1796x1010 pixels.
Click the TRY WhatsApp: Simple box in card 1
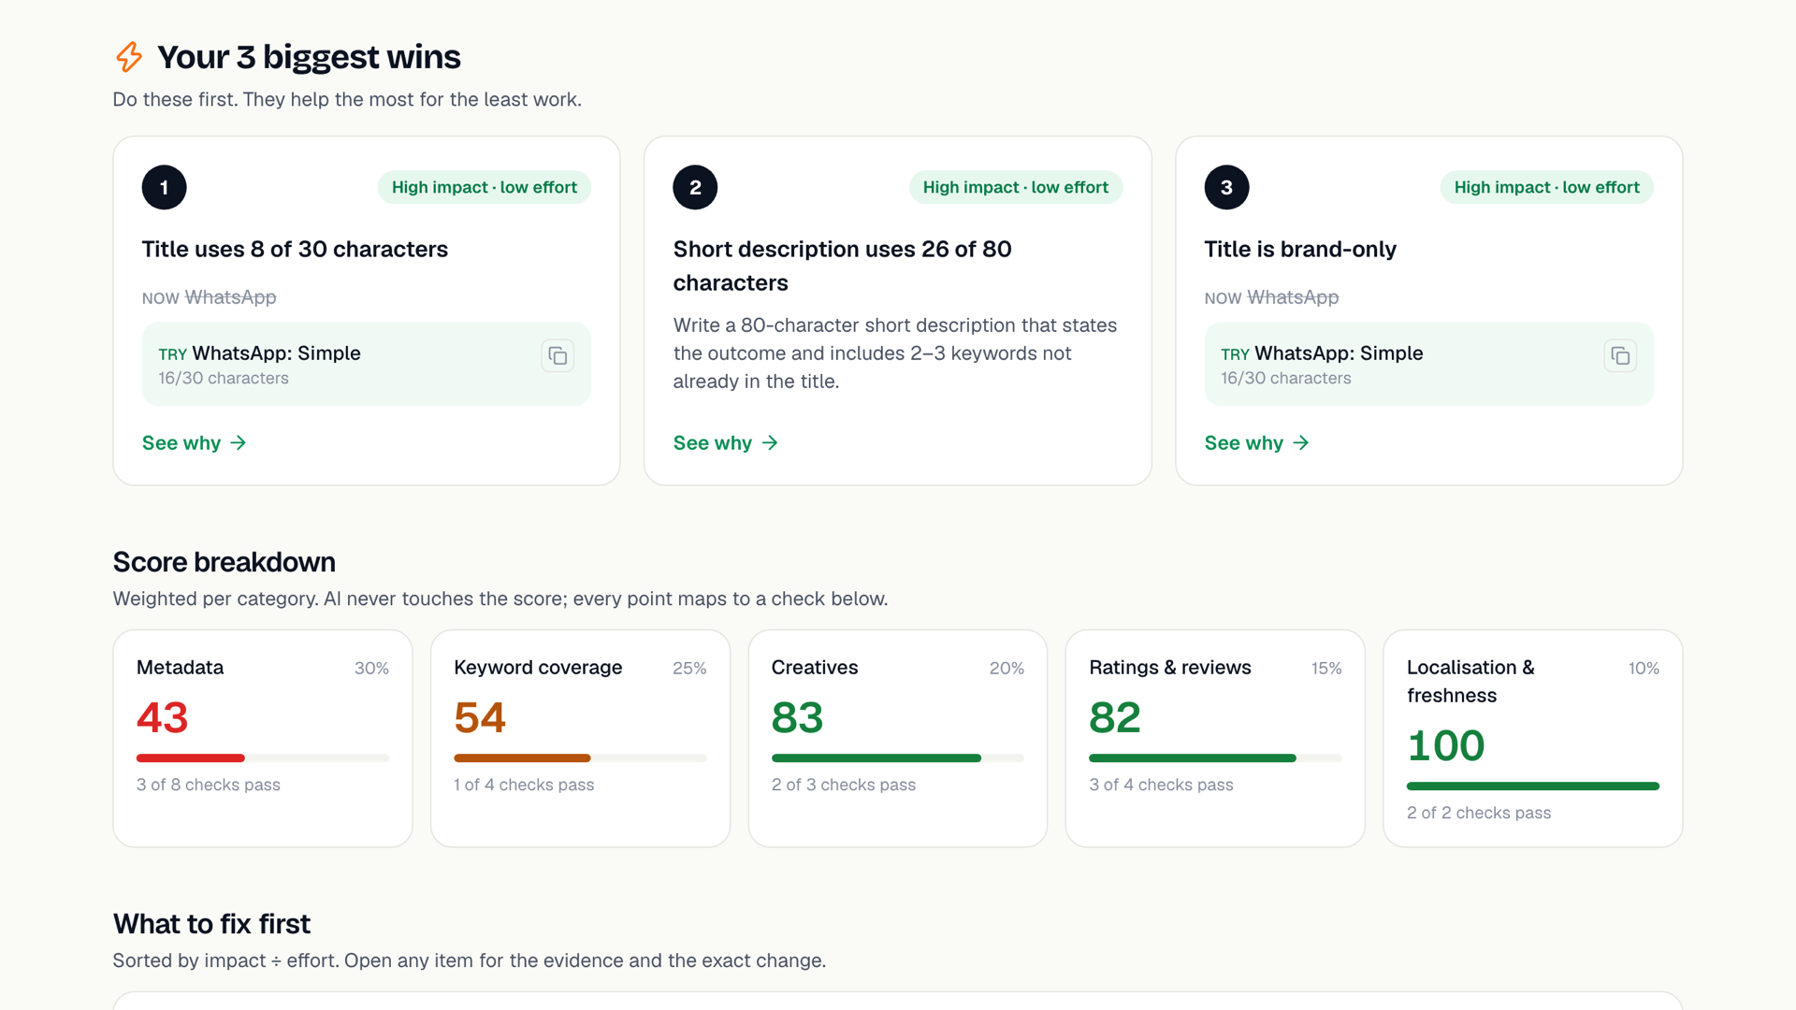click(x=366, y=364)
